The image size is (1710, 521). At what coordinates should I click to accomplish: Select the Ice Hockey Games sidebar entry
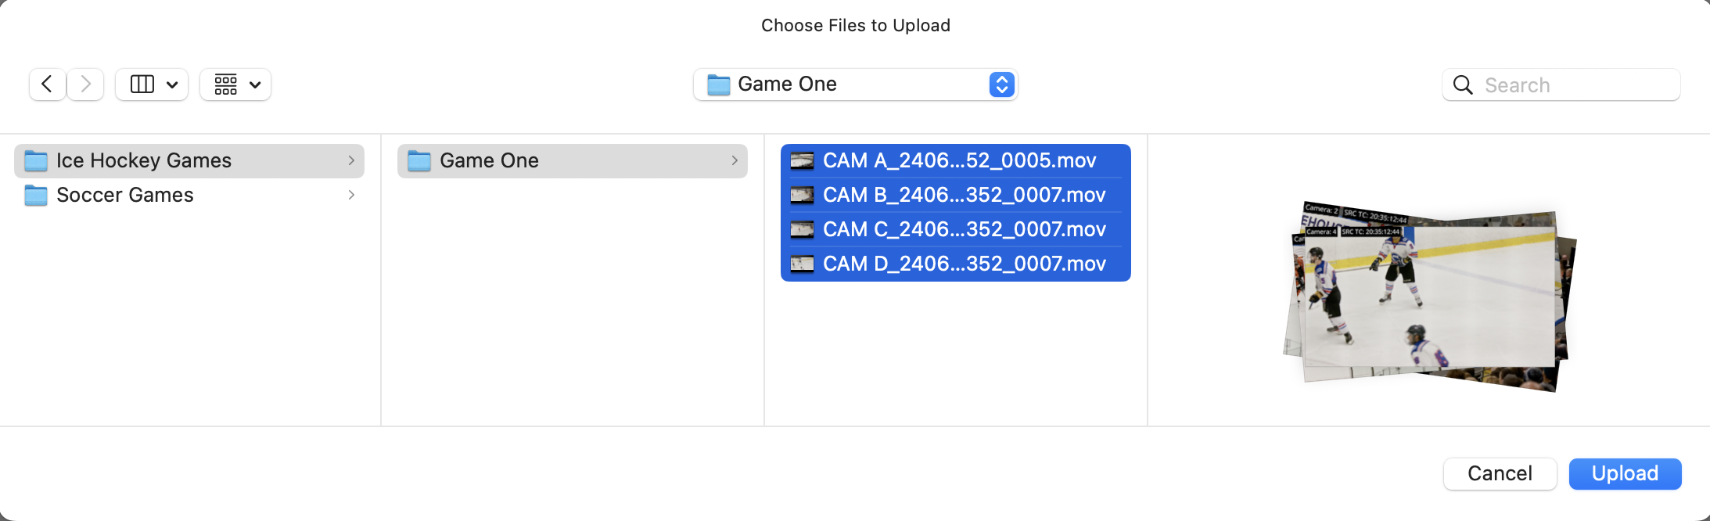point(142,160)
